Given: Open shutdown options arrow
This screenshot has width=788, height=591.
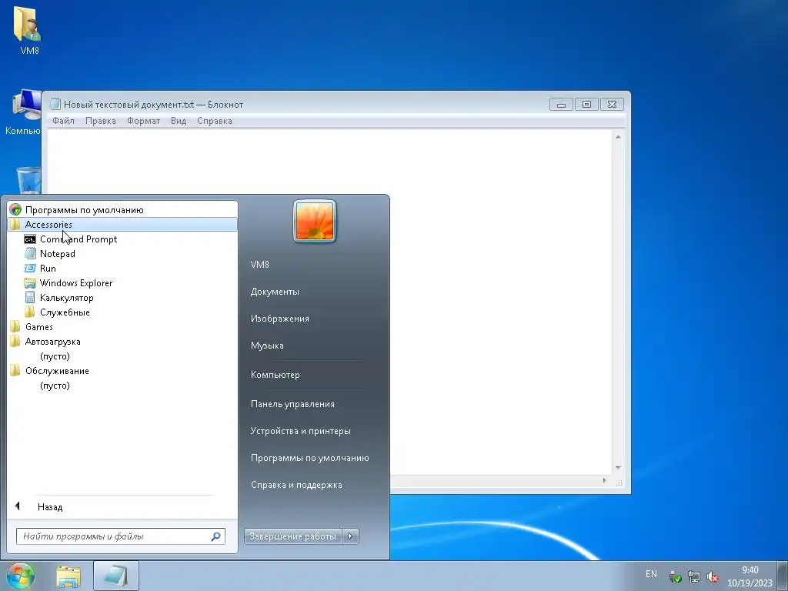Looking at the screenshot, I should 350,536.
